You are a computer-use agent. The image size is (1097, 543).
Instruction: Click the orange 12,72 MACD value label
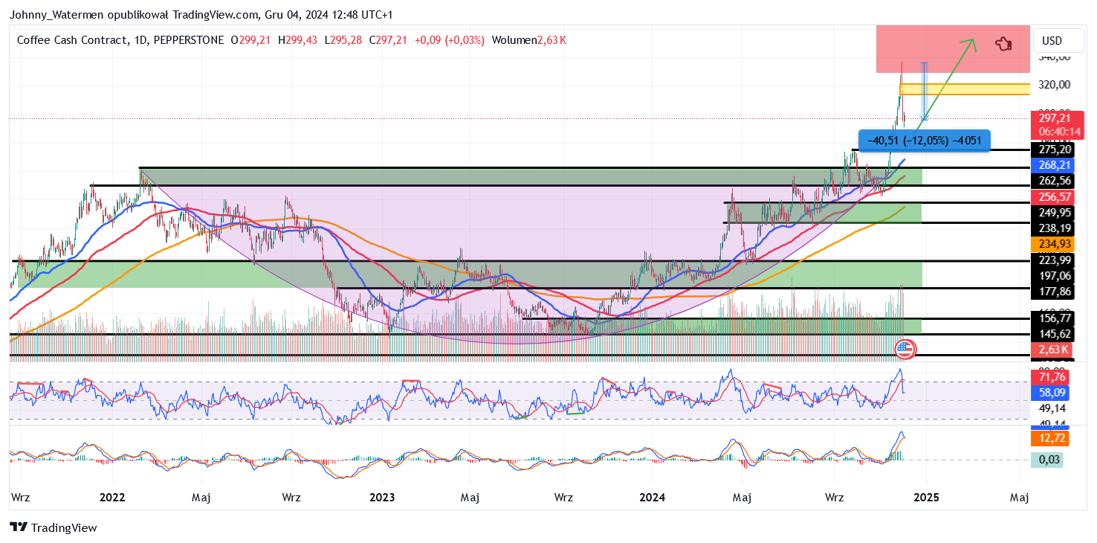(x=1051, y=440)
